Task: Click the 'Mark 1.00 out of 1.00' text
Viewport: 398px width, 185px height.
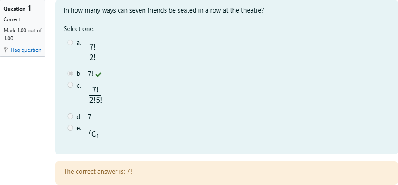Action: point(22,34)
